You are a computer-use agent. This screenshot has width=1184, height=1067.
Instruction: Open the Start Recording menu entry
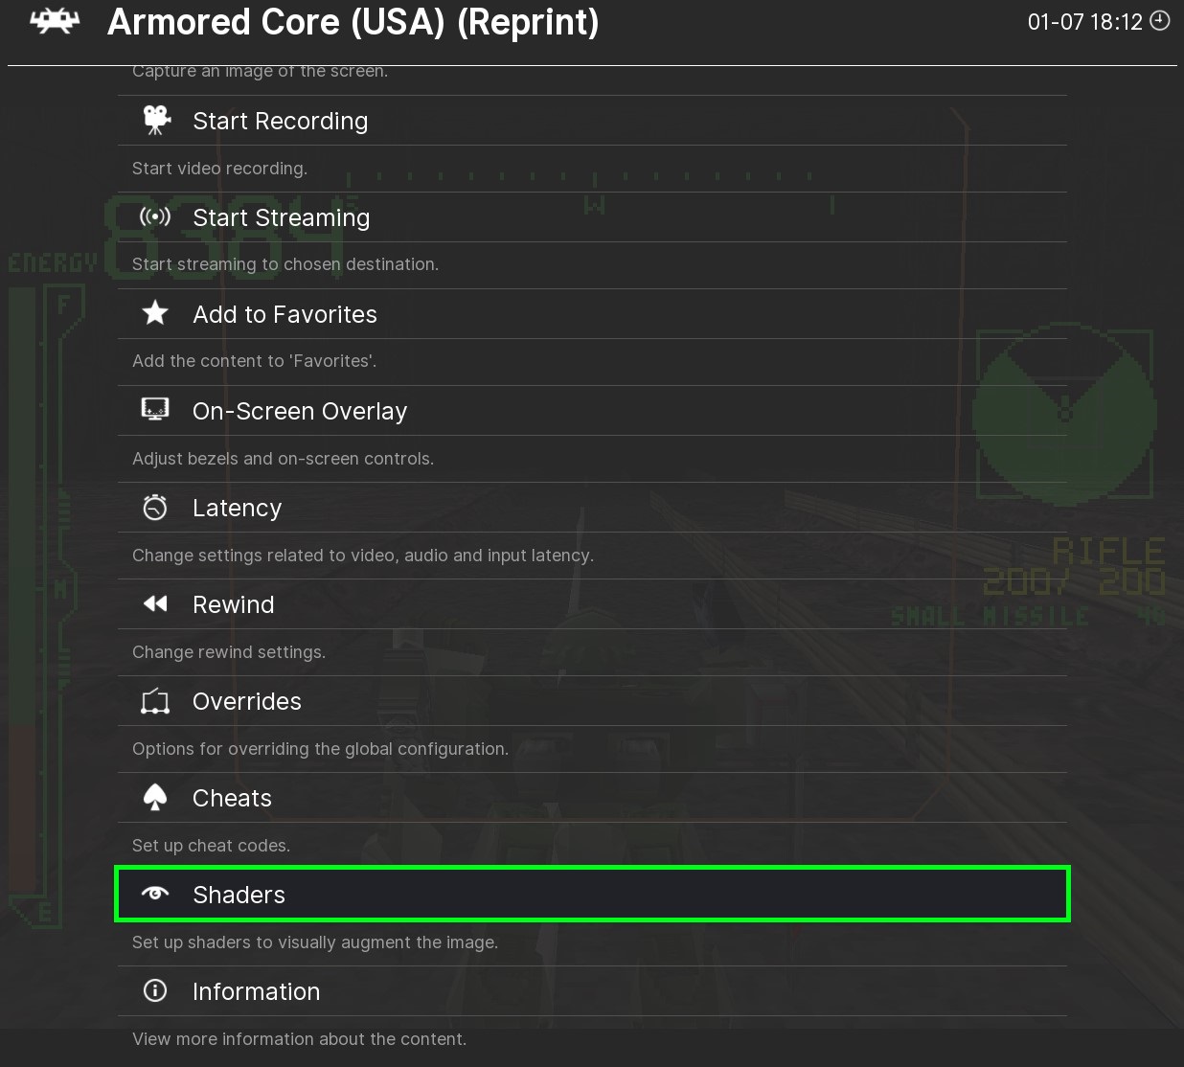pyautogui.click(x=280, y=121)
